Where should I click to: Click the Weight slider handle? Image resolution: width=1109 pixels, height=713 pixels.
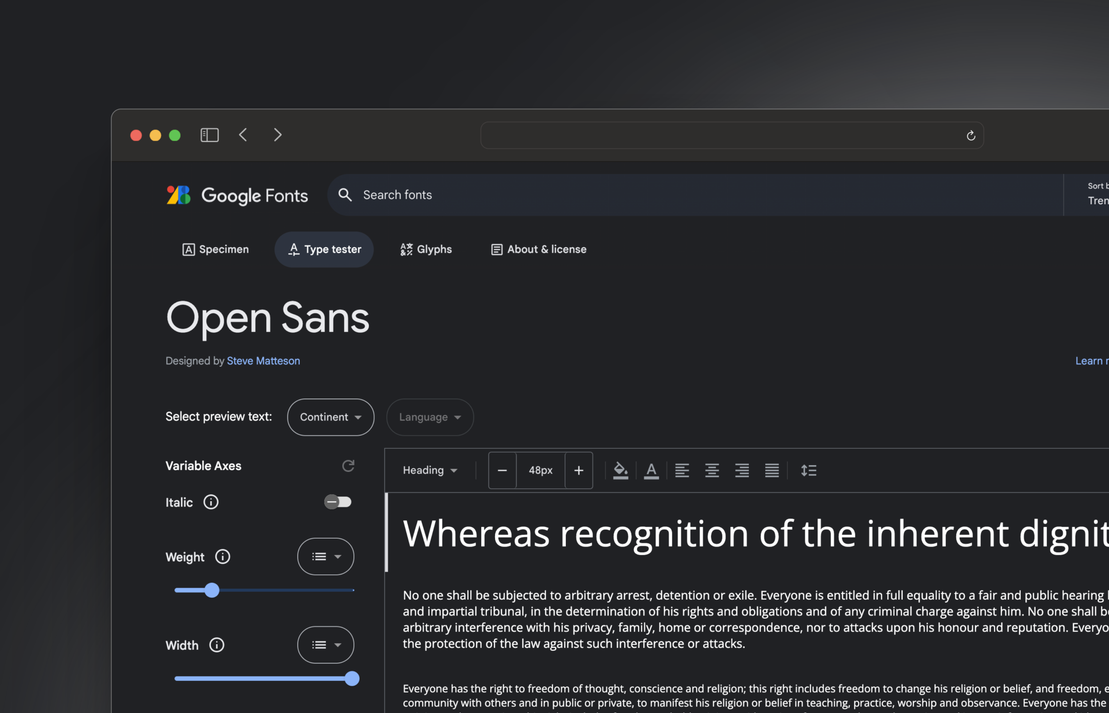coord(212,590)
